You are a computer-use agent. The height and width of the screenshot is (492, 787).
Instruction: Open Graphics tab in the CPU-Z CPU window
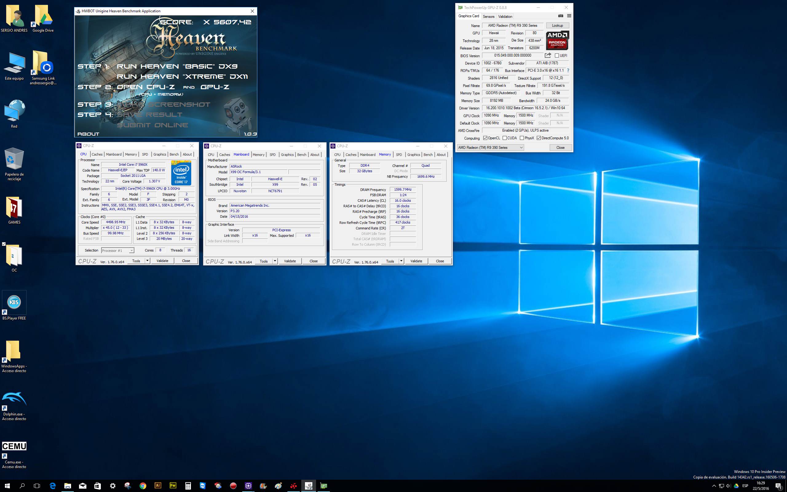pyautogui.click(x=160, y=154)
